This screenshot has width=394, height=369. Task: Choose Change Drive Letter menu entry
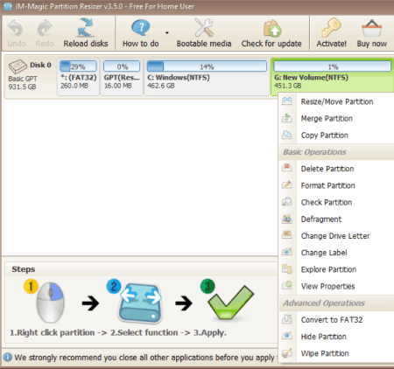[x=336, y=236]
